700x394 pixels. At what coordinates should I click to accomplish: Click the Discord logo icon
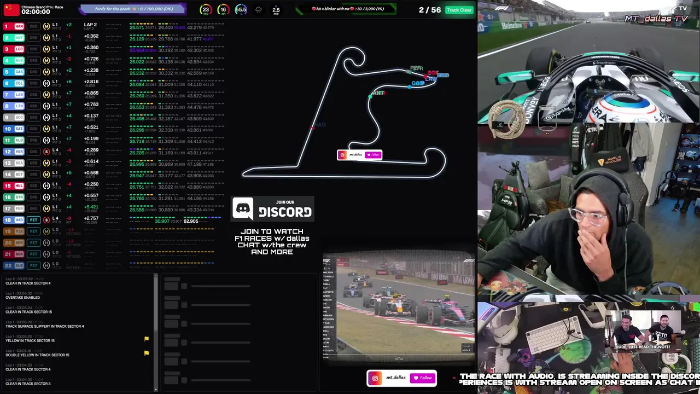pyautogui.click(x=243, y=208)
